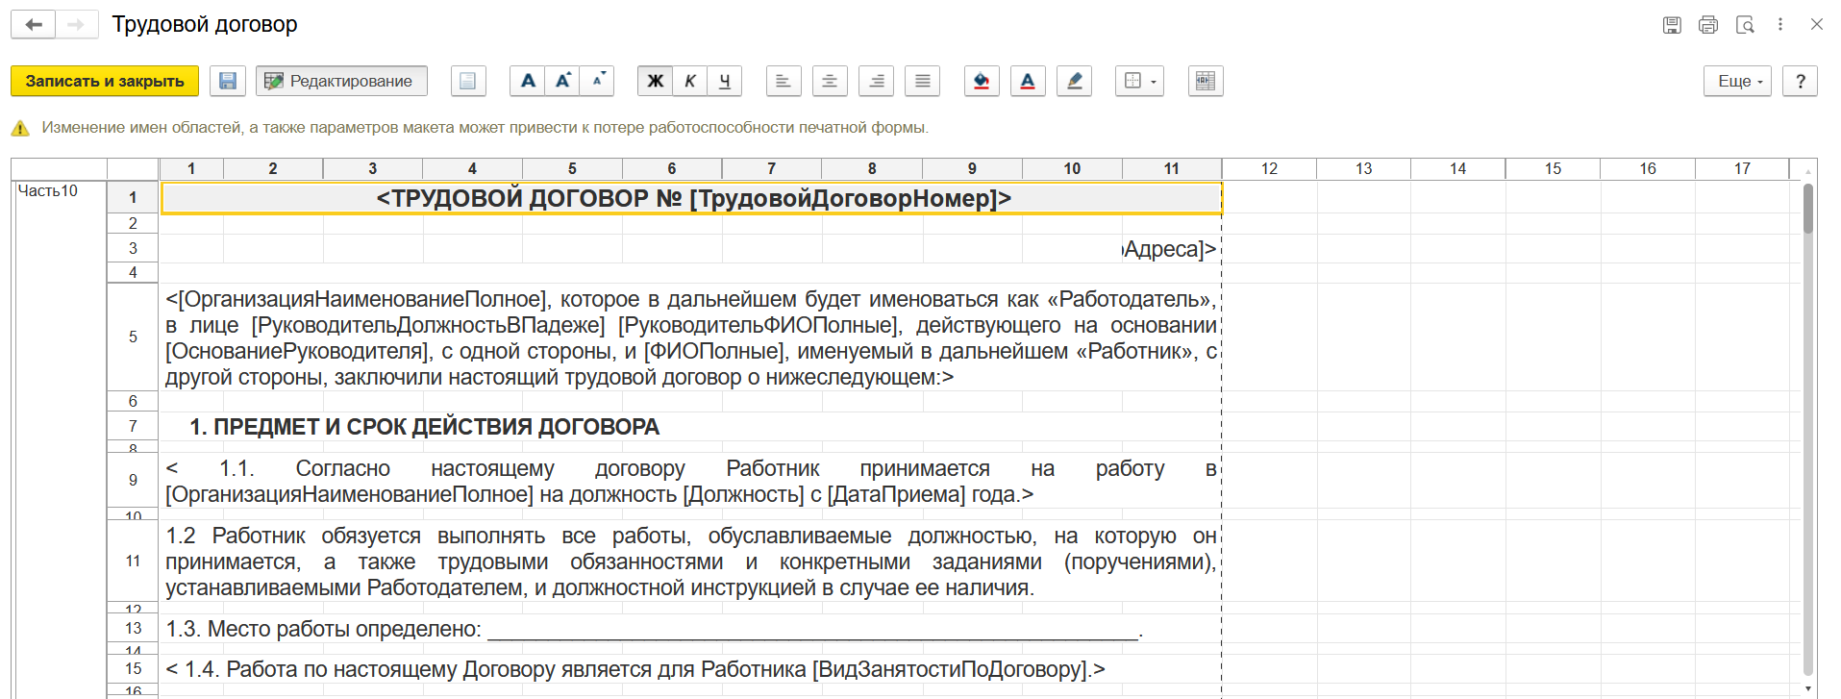Click the save icon in title bar
This screenshot has height=699, width=1841.
pyautogui.click(x=1672, y=25)
